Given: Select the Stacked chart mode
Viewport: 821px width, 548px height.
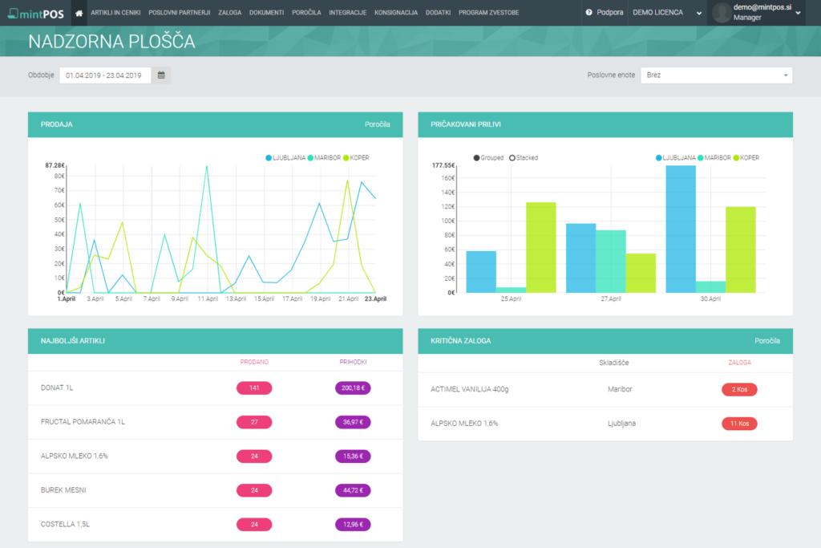Looking at the screenshot, I should pos(524,158).
